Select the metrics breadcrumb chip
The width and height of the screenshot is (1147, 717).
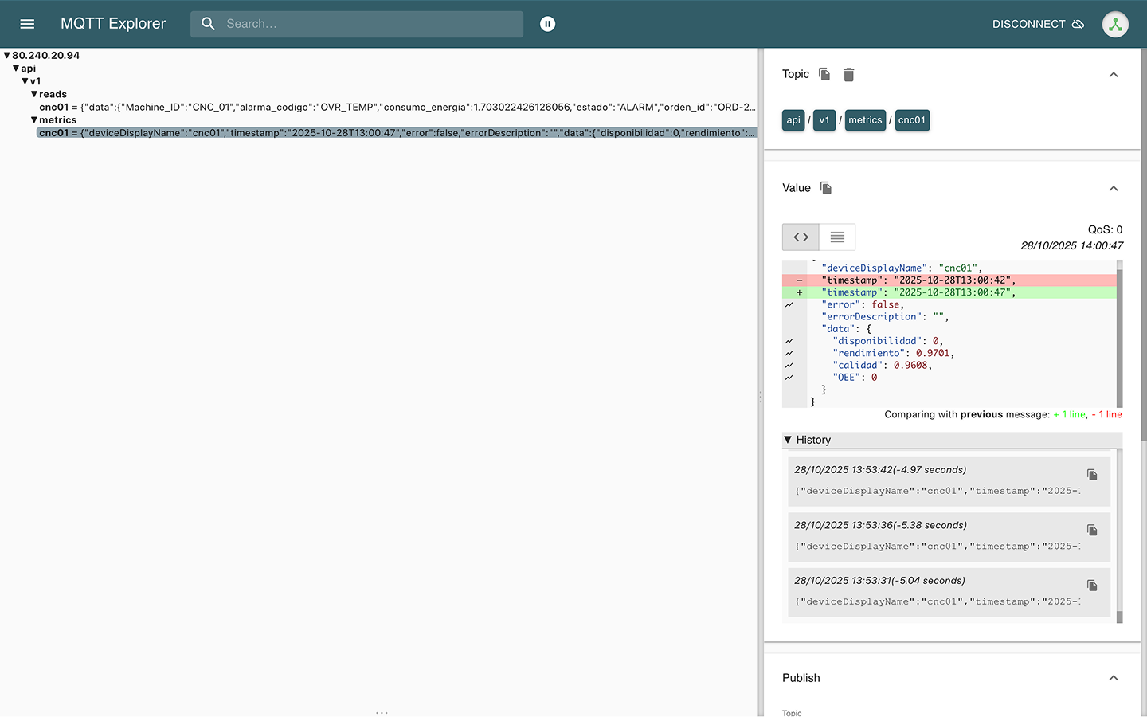point(865,120)
